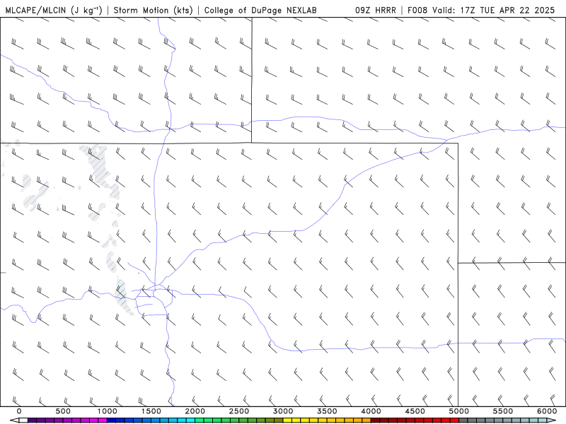The height and width of the screenshot is (424, 566).
Task: Click the 3500 colorbar label
Action: pyautogui.click(x=327, y=411)
